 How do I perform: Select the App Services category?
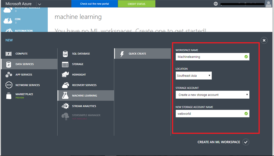pos(29,74)
